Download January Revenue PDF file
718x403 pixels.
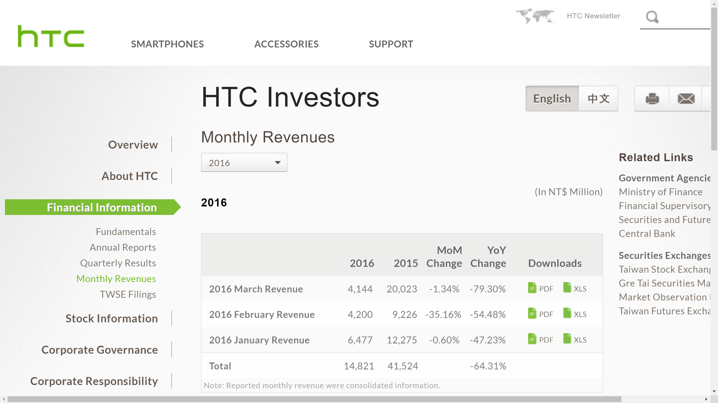pos(540,340)
